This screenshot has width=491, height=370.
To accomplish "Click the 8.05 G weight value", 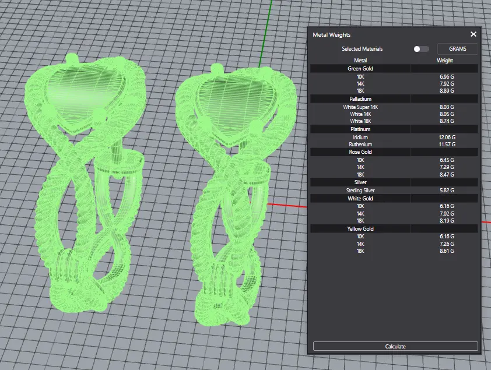I will coord(447,114).
